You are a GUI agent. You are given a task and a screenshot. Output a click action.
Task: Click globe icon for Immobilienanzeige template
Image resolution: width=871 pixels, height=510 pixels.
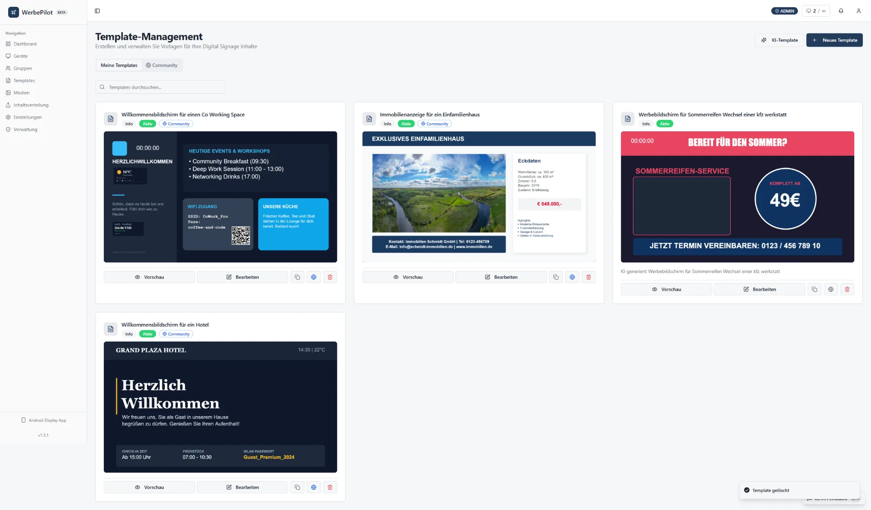[x=572, y=277]
